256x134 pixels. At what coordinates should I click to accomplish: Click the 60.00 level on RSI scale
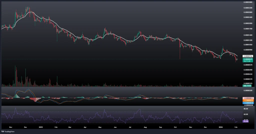coord(246,114)
